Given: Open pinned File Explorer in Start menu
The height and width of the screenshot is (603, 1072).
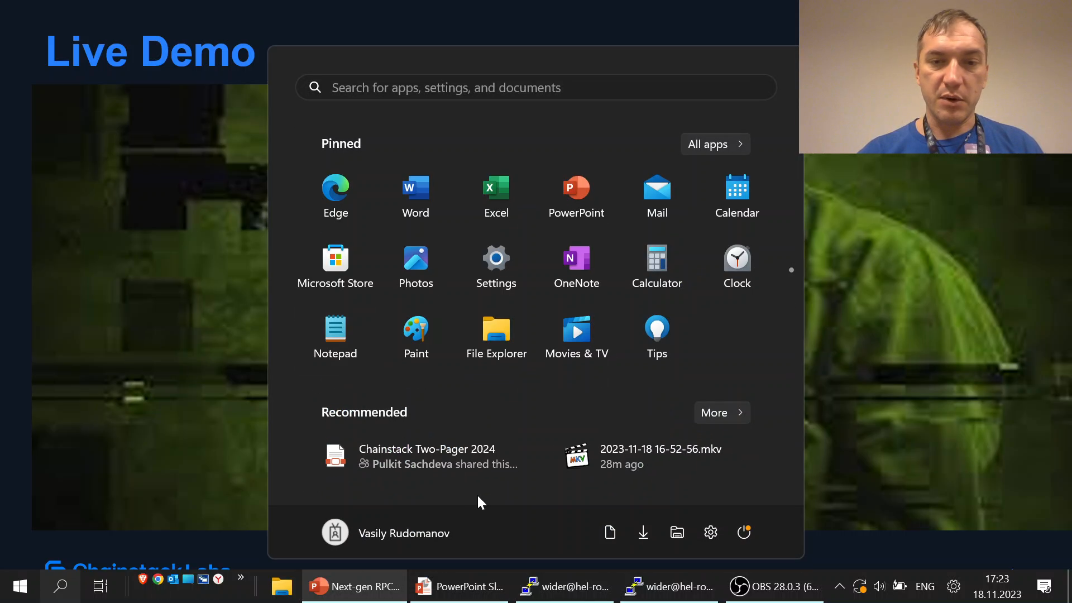Looking at the screenshot, I should [496, 337].
